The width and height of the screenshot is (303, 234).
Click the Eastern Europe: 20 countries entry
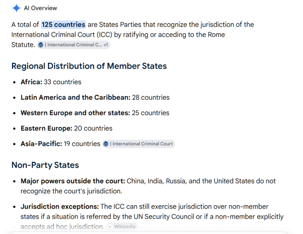coord(66,128)
